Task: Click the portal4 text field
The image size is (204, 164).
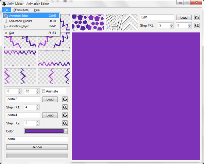Action: coord(23,115)
